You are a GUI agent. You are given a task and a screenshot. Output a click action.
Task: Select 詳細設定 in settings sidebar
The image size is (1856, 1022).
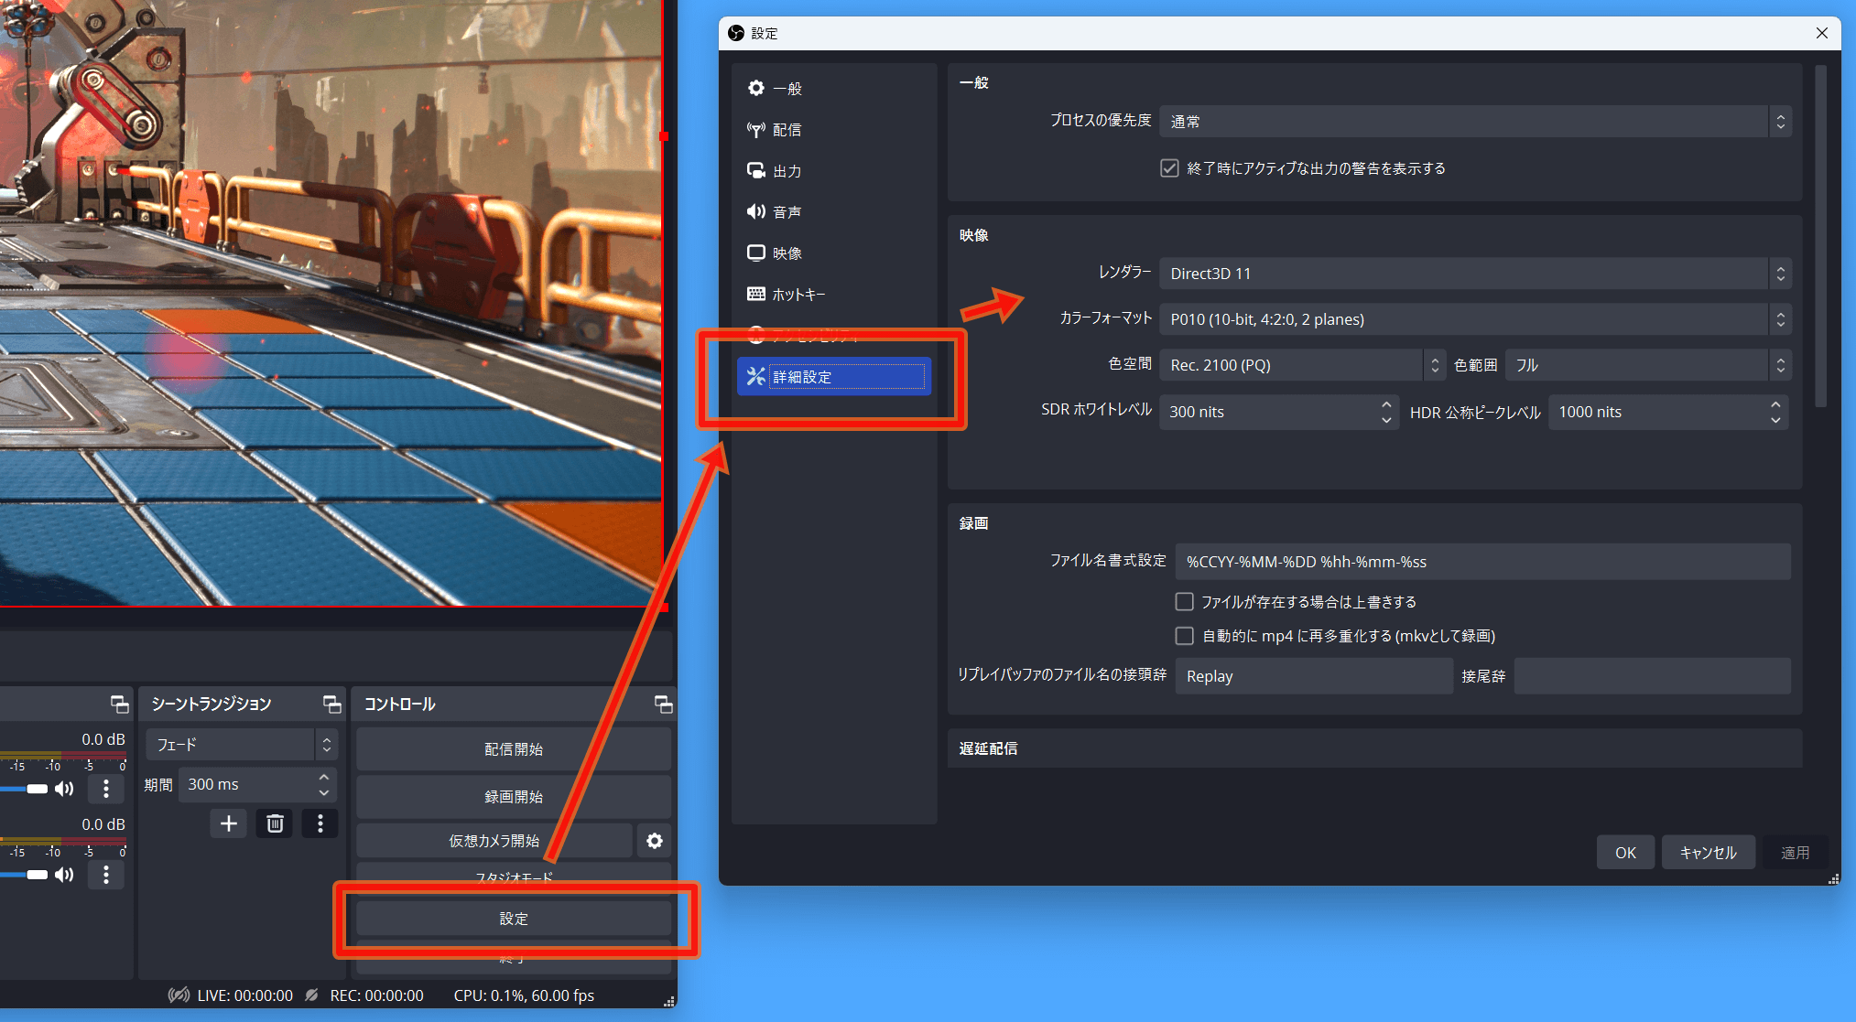[x=833, y=377]
